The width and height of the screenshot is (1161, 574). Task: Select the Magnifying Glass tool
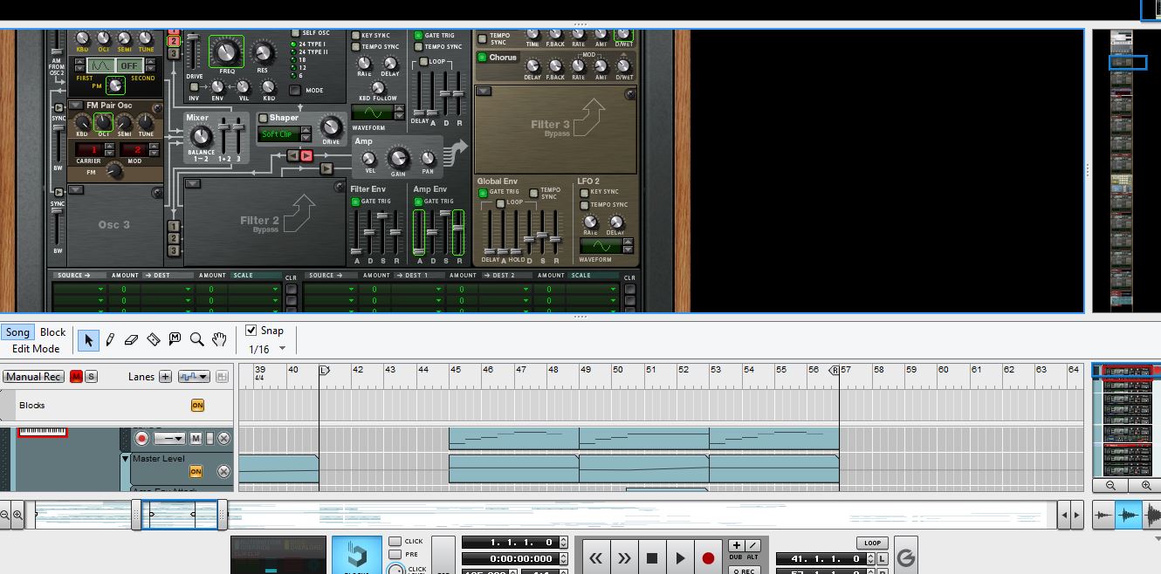(197, 339)
